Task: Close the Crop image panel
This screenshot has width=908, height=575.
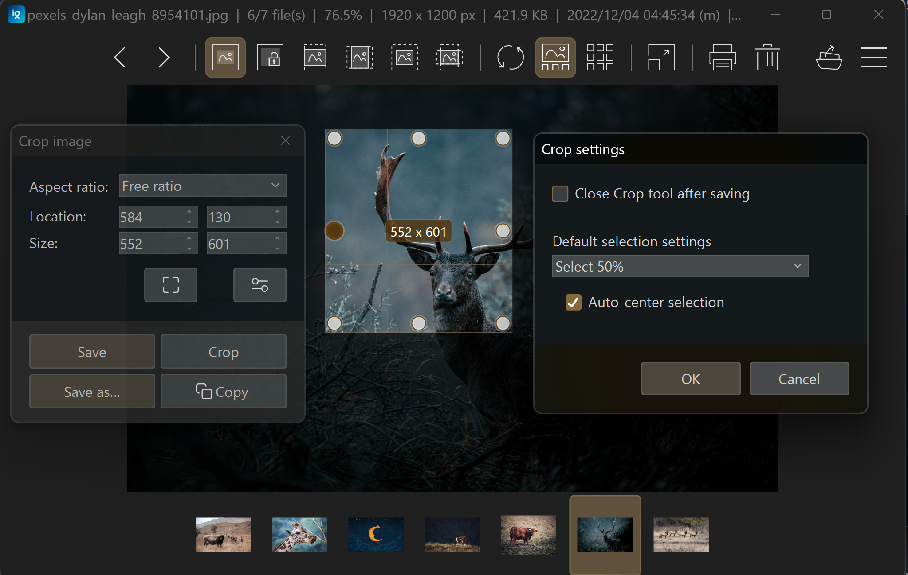Action: (x=286, y=141)
